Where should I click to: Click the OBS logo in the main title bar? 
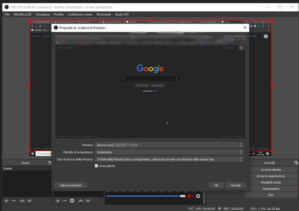[x=6, y=7]
